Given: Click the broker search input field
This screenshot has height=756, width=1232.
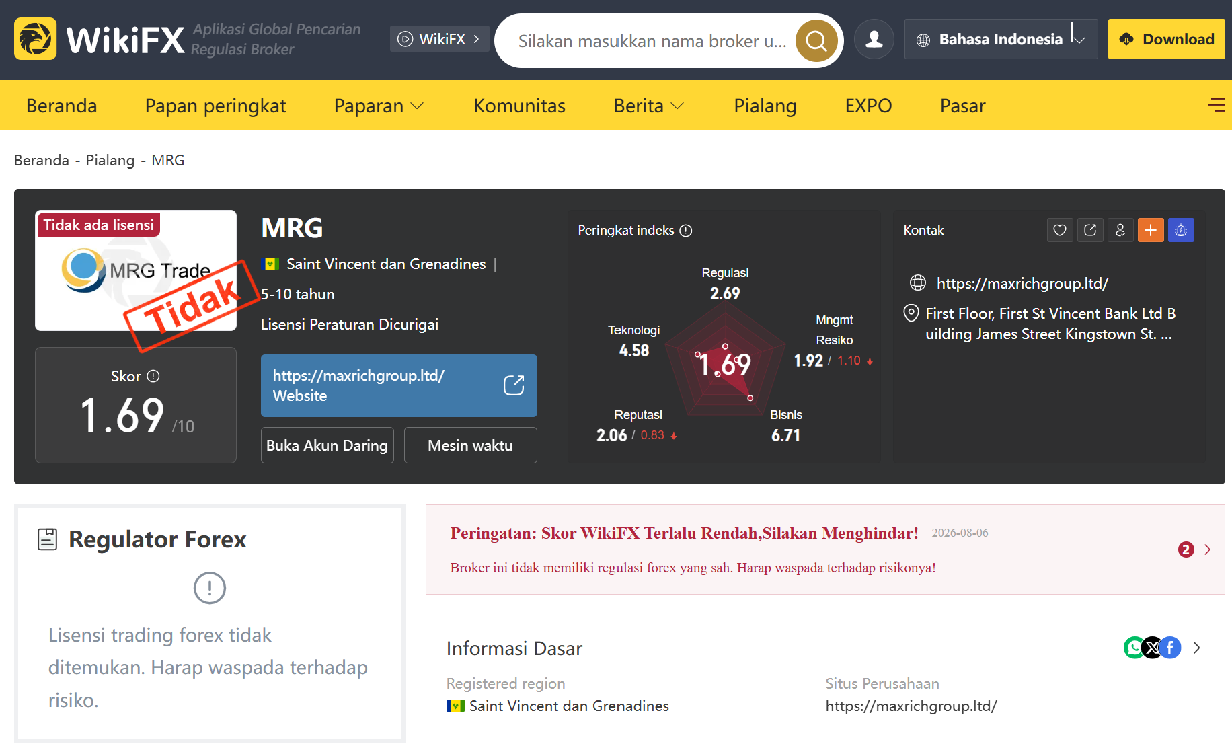Looking at the screenshot, I should [x=651, y=41].
